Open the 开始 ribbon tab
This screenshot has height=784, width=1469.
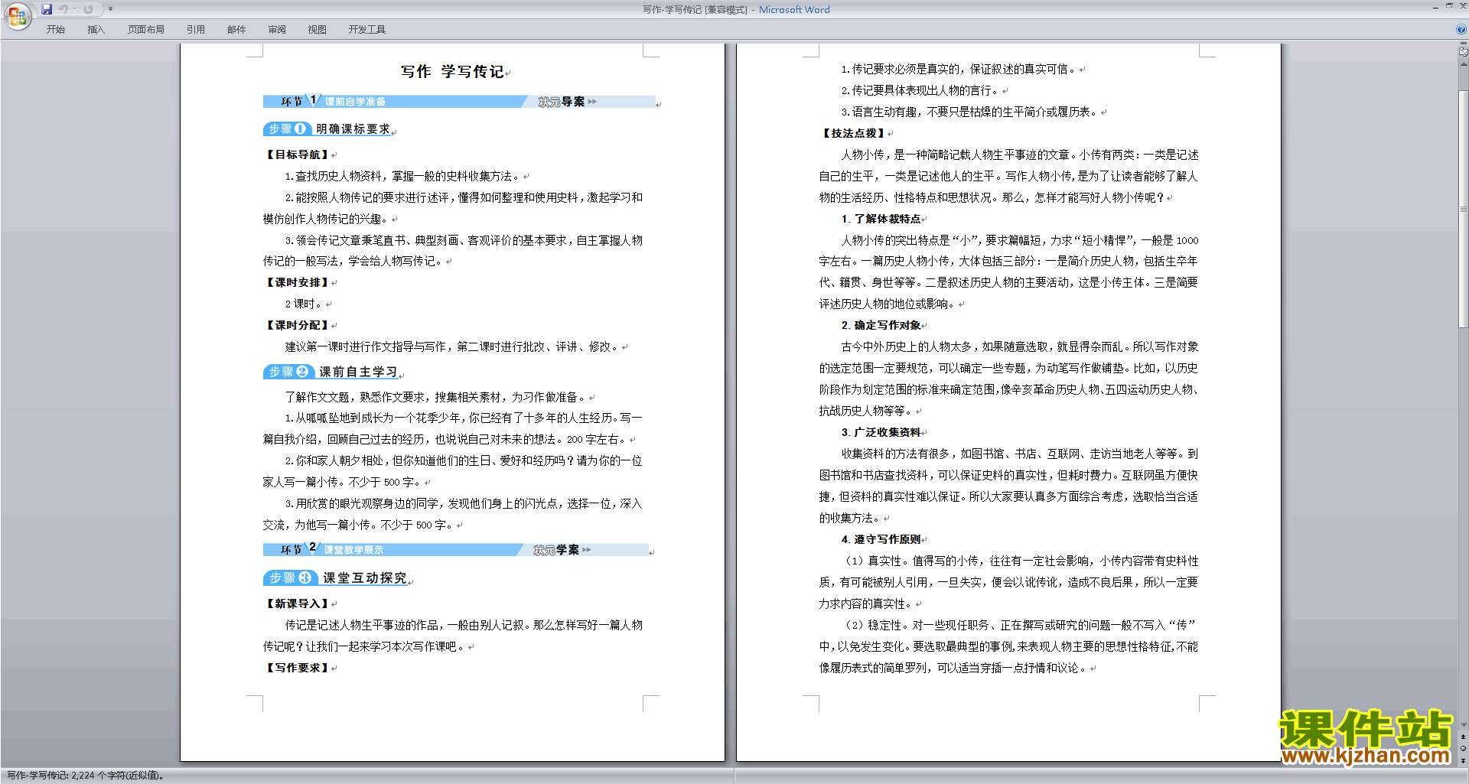coord(56,30)
